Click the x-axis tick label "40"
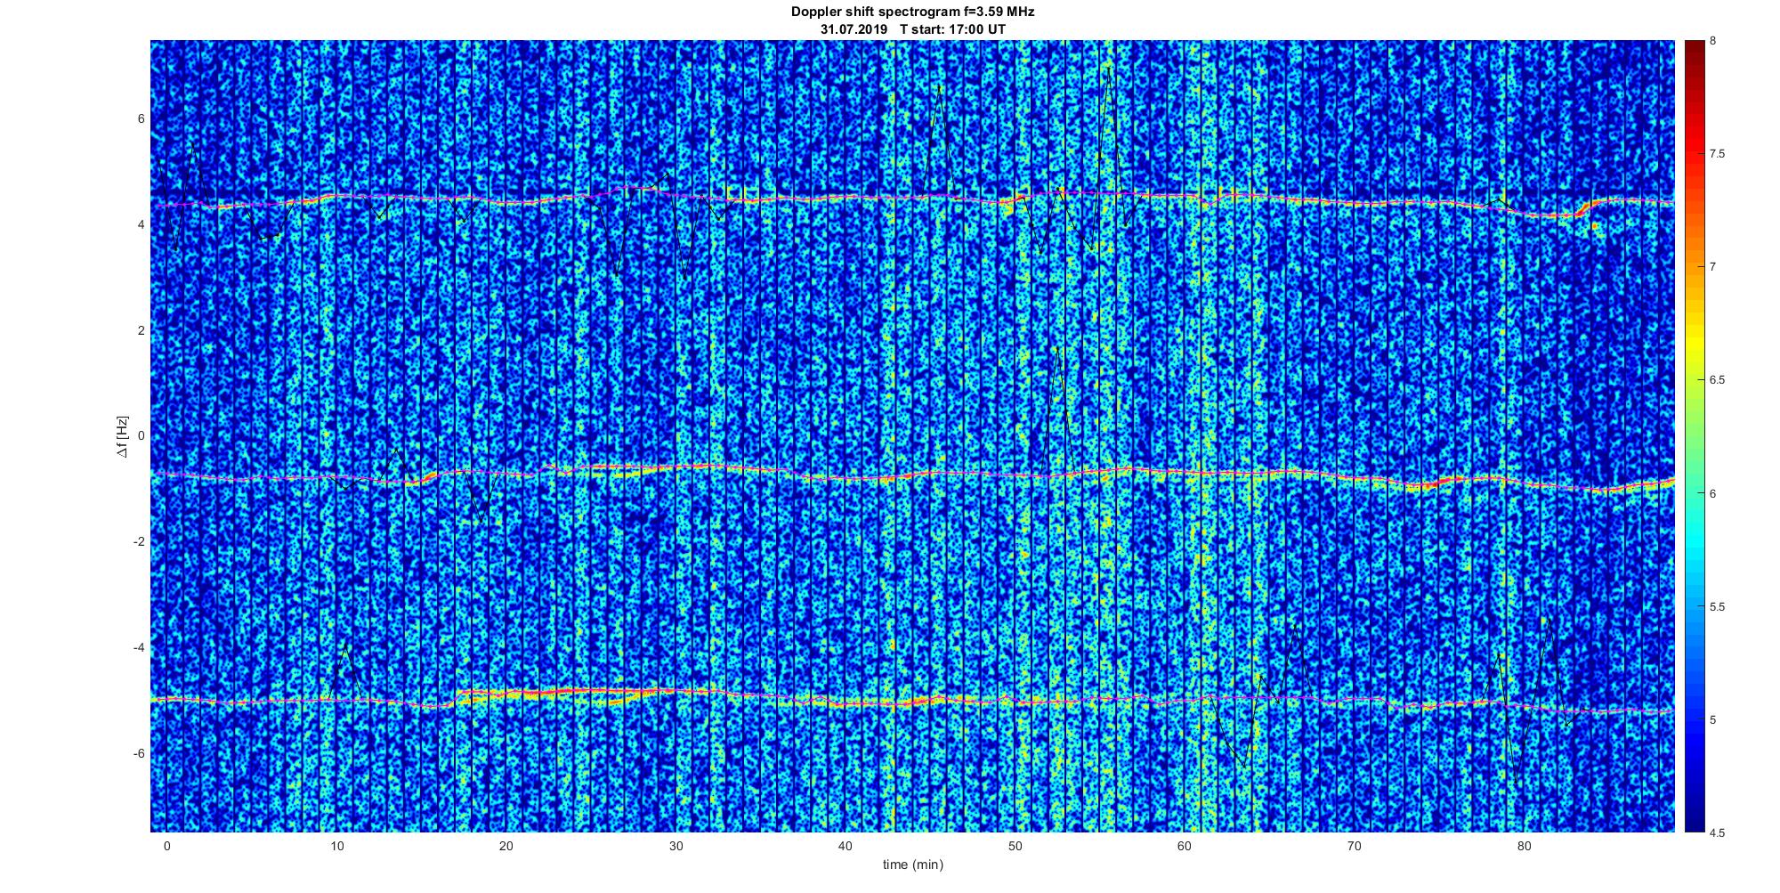 coord(845,846)
